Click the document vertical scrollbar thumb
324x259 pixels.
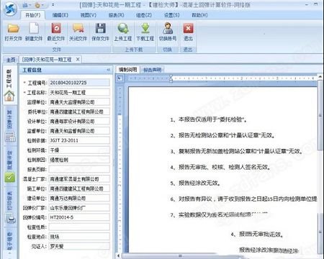point(320,115)
